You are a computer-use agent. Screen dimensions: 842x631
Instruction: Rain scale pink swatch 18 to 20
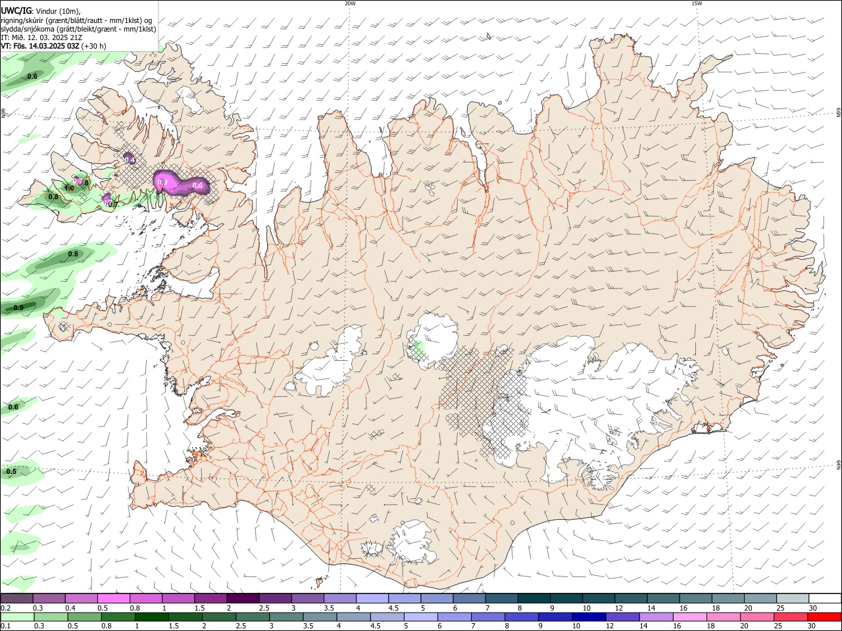[x=724, y=617]
